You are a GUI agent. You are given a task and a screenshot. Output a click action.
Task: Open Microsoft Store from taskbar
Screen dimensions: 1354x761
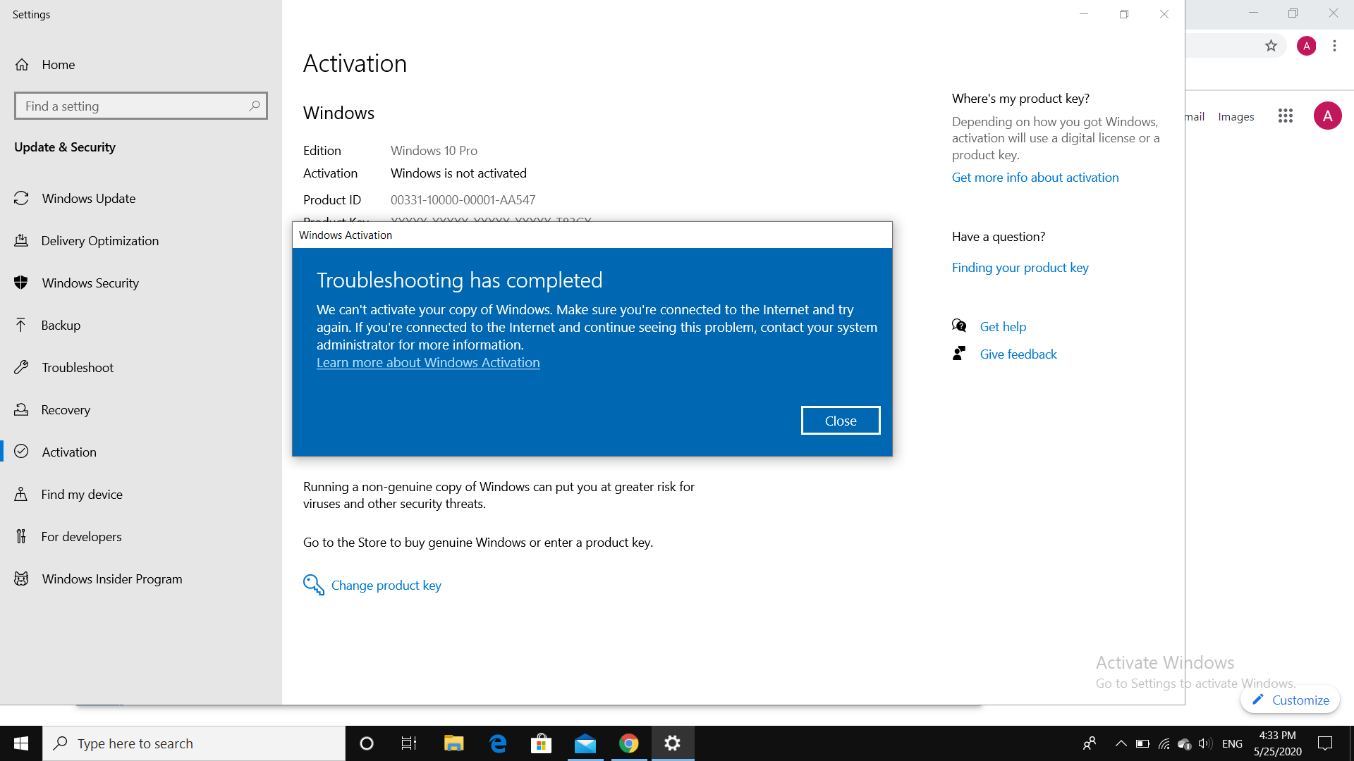[x=541, y=743]
